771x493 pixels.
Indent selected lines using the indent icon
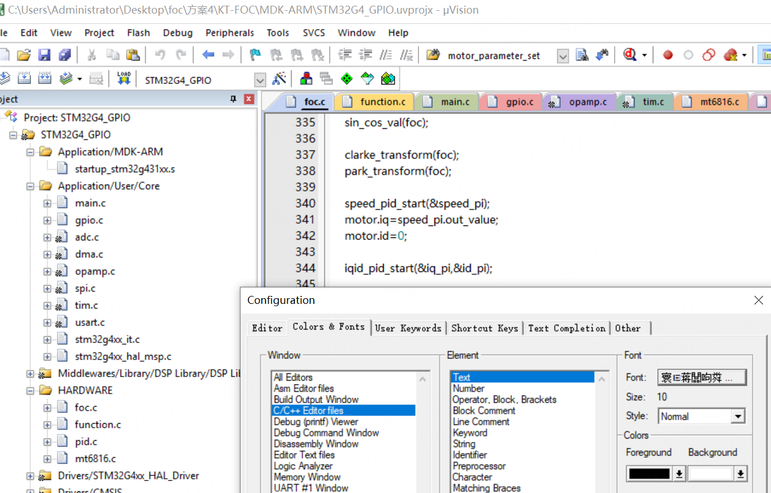[345, 55]
